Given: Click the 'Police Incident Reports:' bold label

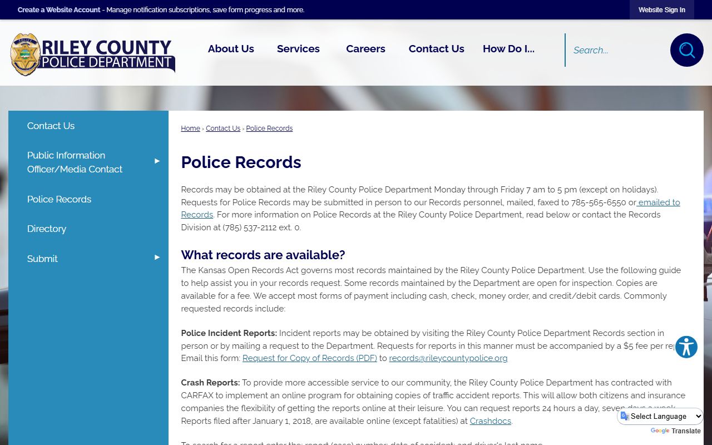Looking at the screenshot, I should point(229,333).
